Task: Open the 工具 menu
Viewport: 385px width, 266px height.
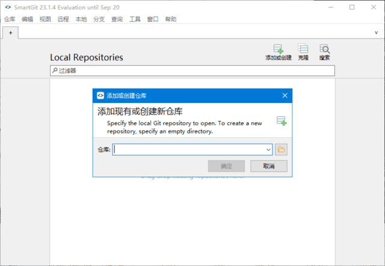Action: [x=135, y=19]
